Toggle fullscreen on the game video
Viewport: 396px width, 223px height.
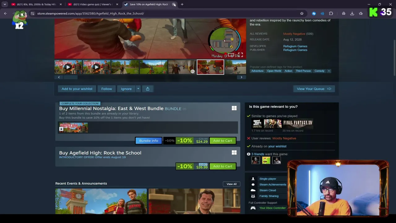240,55
